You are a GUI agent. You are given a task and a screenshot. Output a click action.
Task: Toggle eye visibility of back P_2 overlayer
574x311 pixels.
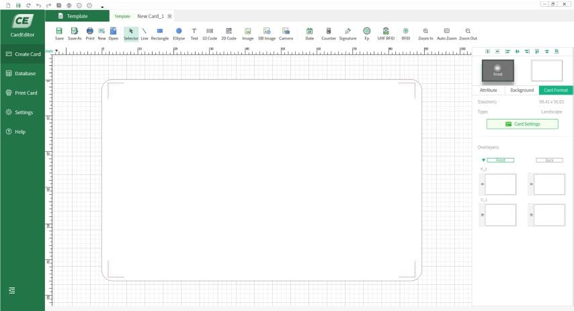(x=531, y=184)
